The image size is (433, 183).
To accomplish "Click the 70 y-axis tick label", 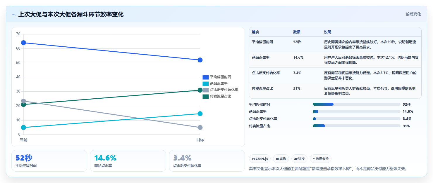I will [x=18, y=34].
